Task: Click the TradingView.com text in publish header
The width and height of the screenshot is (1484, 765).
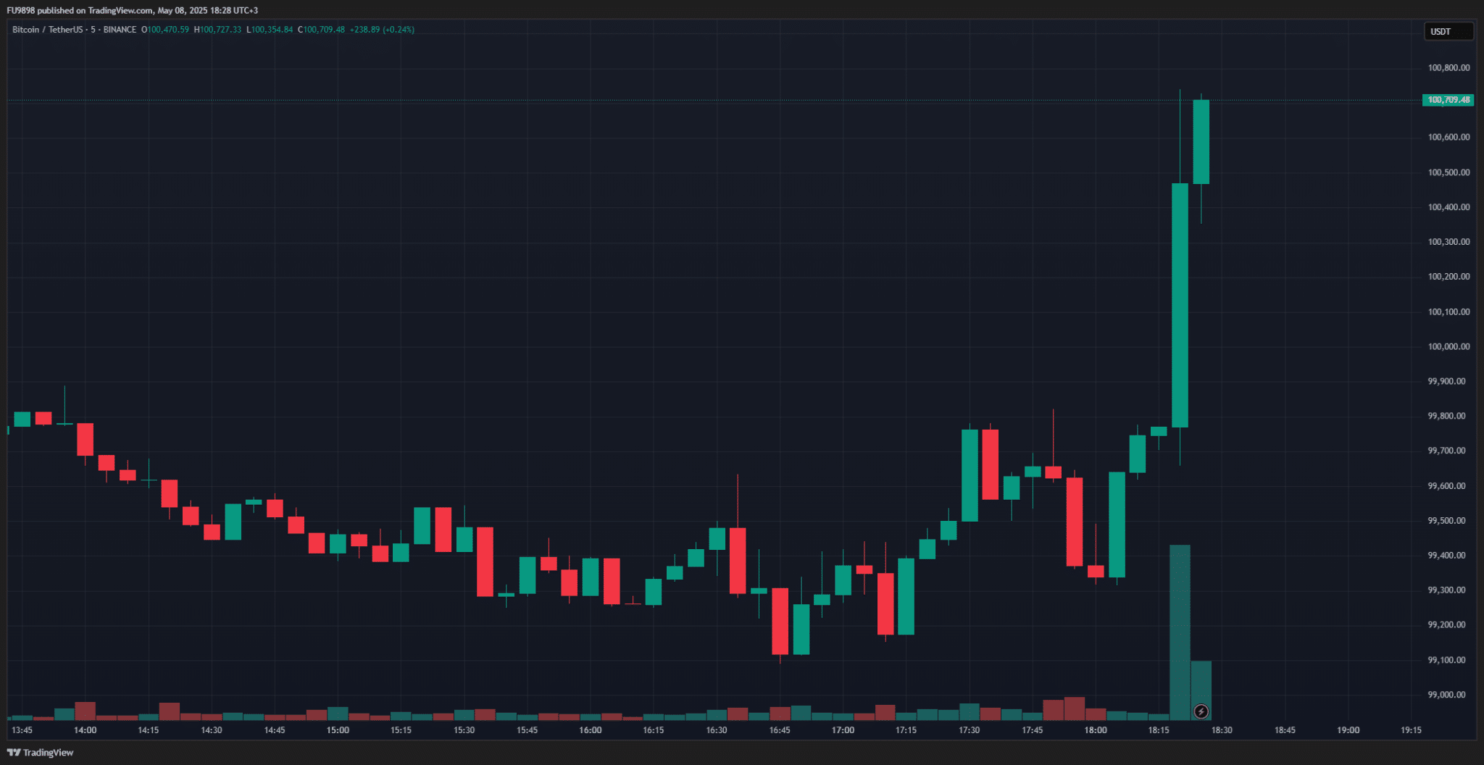Action: tap(120, 11)
